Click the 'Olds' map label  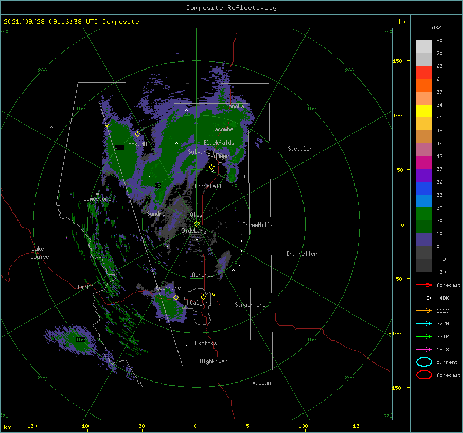(x=196, y=215)
